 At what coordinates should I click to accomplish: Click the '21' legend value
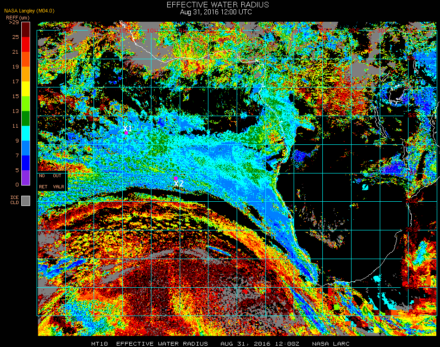[15, 52]
